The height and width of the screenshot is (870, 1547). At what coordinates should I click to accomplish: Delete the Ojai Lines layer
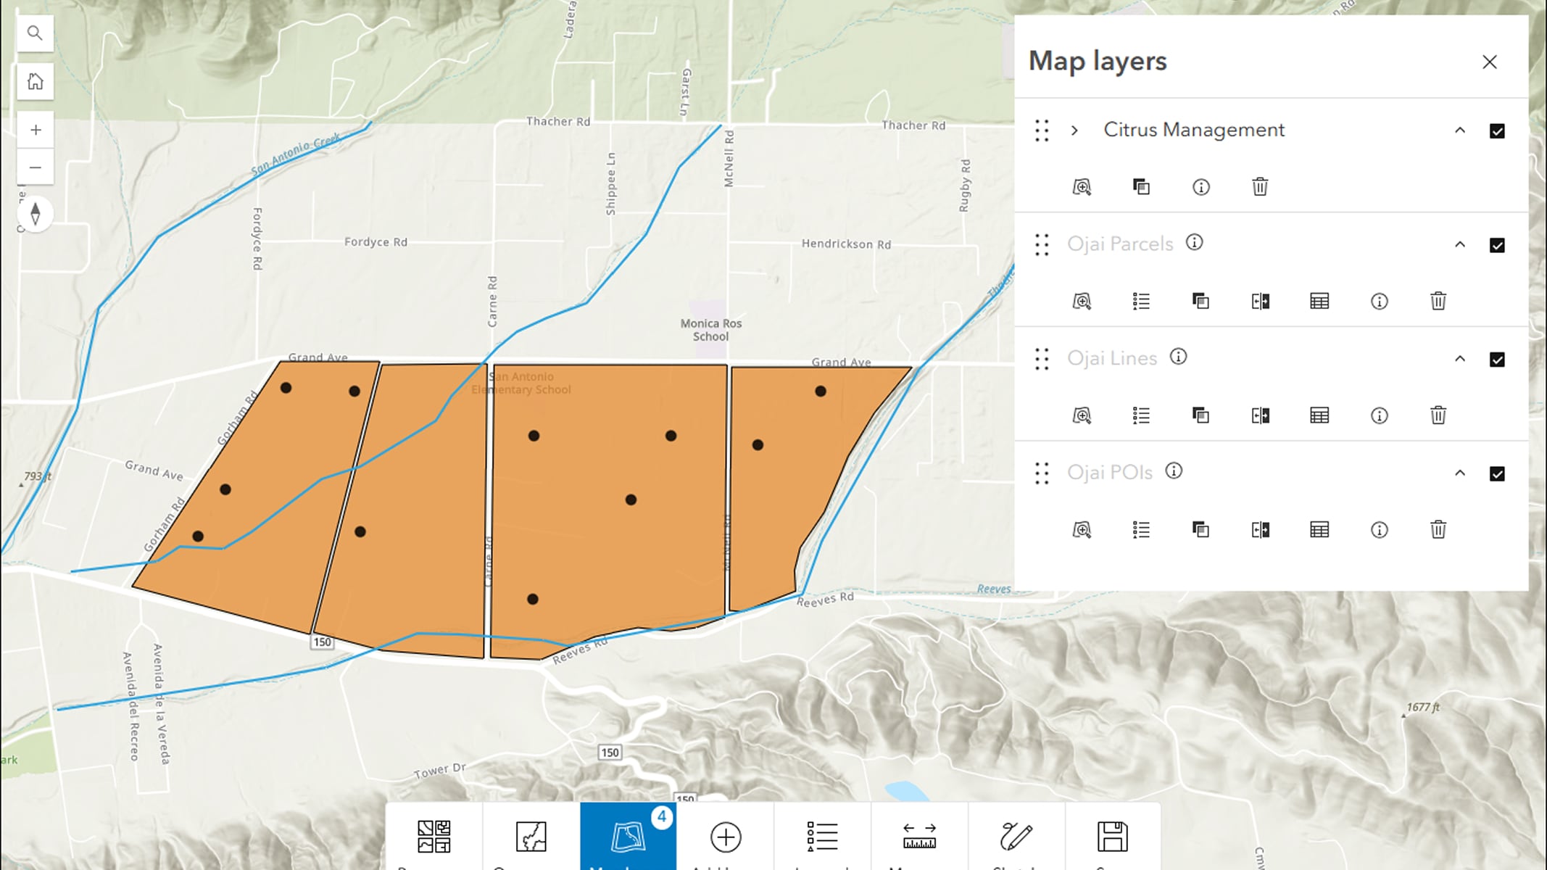pyautogui.click(x=1438, y=415)
